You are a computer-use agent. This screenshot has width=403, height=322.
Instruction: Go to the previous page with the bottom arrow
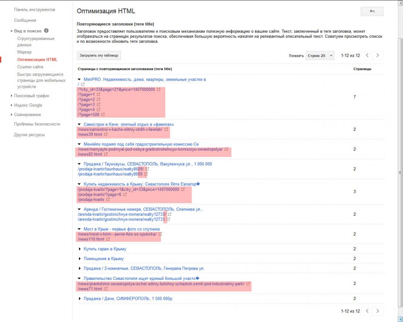pos(367,311)
